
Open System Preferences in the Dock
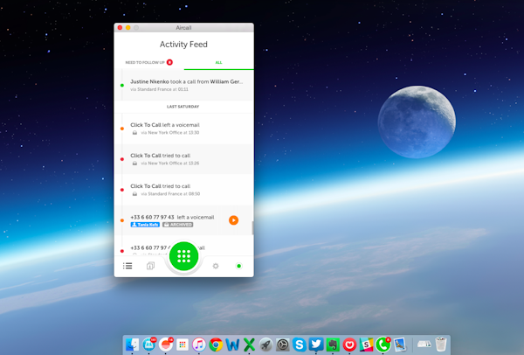click(x=283, y=345)
